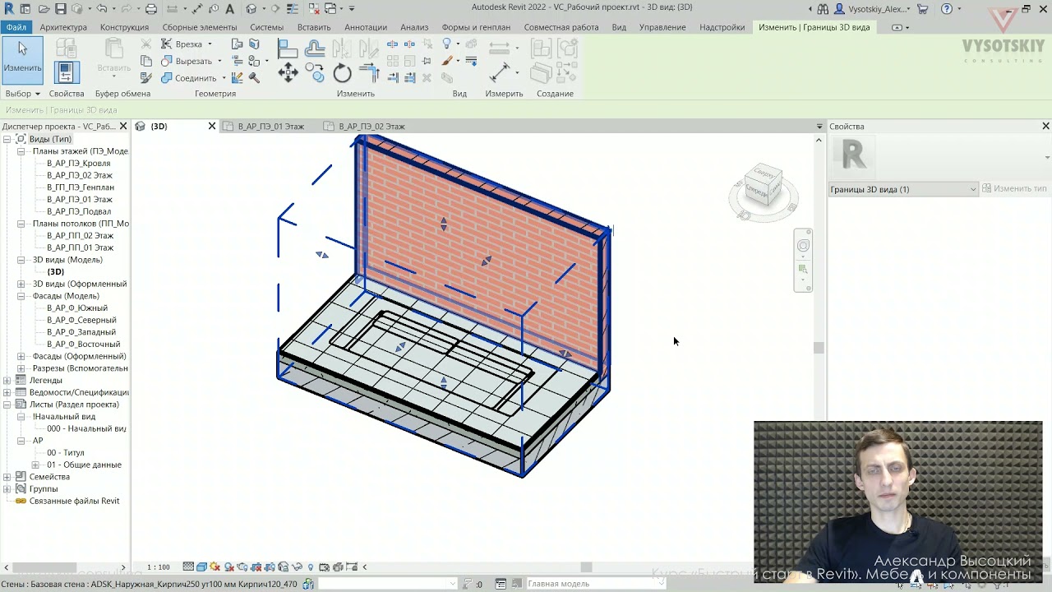Expand the Семейства node
The image size is (1052, 592).
click(7, 477)
